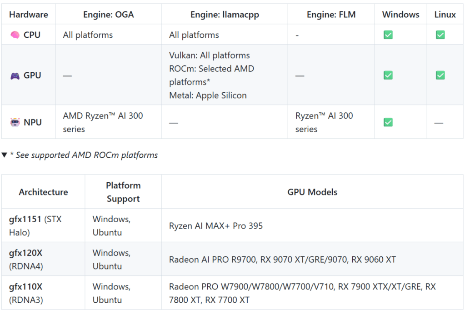Image resolution: width=465 pixels, height=310 pixels.
Task: Collapse the supported AMD ROCm platforms section
Action: pyautogui.click(x=5, y=155)
